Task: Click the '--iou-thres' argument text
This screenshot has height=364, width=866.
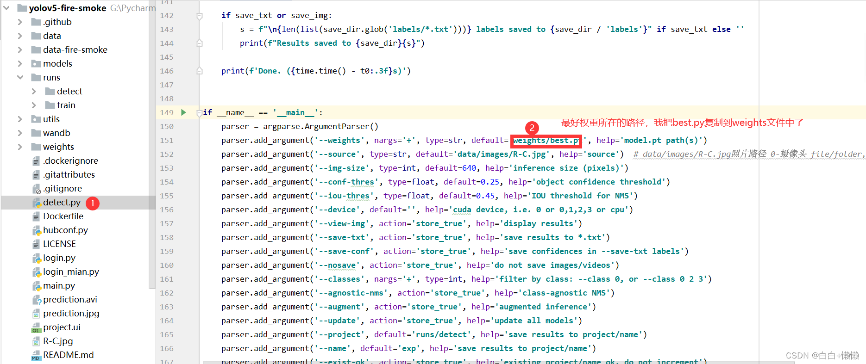Action: 344,196
